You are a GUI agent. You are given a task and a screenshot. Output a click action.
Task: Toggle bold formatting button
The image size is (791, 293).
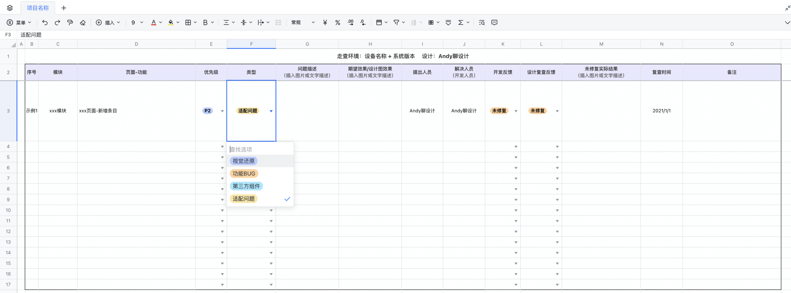(x=205, y=22)
